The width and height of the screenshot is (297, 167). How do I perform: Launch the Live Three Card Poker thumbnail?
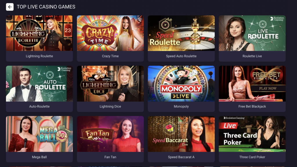click(x=252, y=134)
